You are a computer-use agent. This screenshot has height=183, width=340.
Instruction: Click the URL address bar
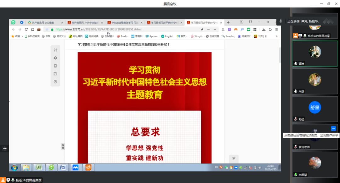tap(126, 29)
